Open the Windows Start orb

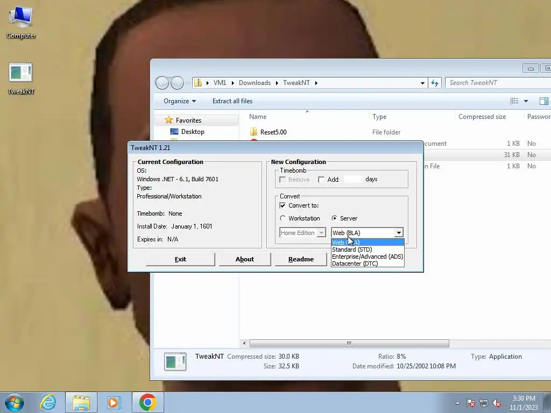coord(15,402)
